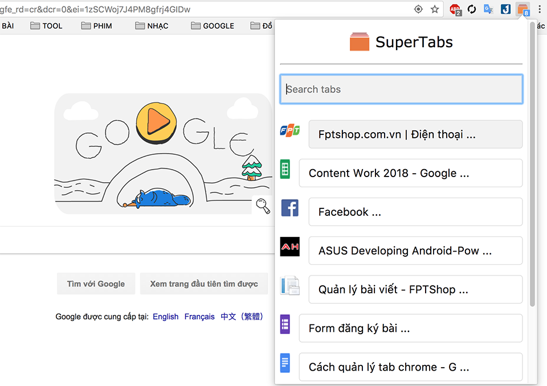
Task: Switch Google language to English
Action: pos(166,317)
